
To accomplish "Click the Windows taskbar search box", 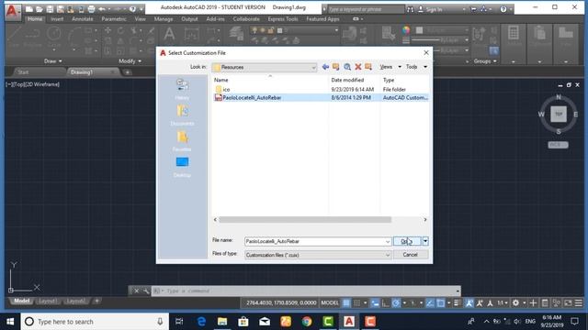I will (x=95, y=322).
